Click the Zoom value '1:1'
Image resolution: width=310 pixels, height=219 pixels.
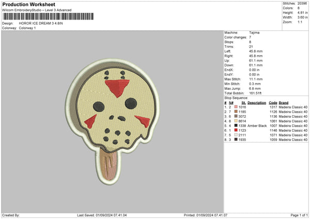click(x=300, y=22)
